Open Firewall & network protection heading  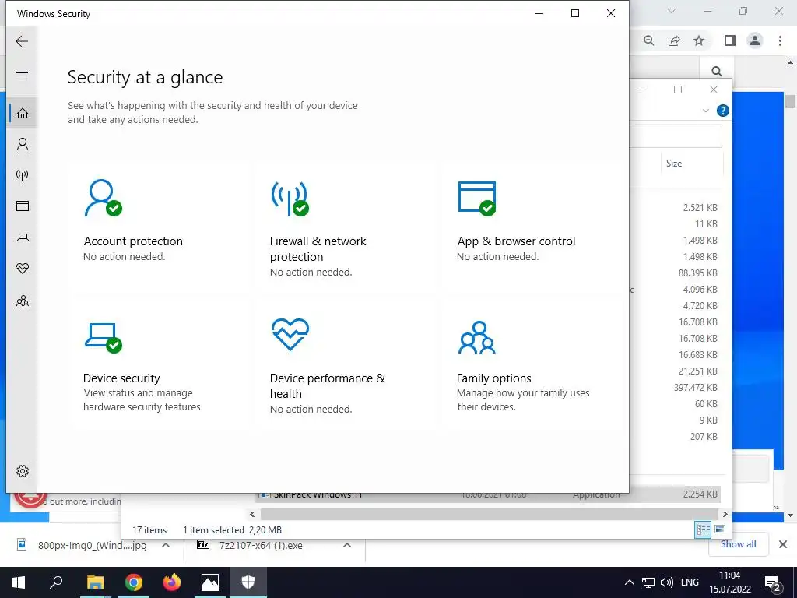pyautogui.click(x=318, y=248)
